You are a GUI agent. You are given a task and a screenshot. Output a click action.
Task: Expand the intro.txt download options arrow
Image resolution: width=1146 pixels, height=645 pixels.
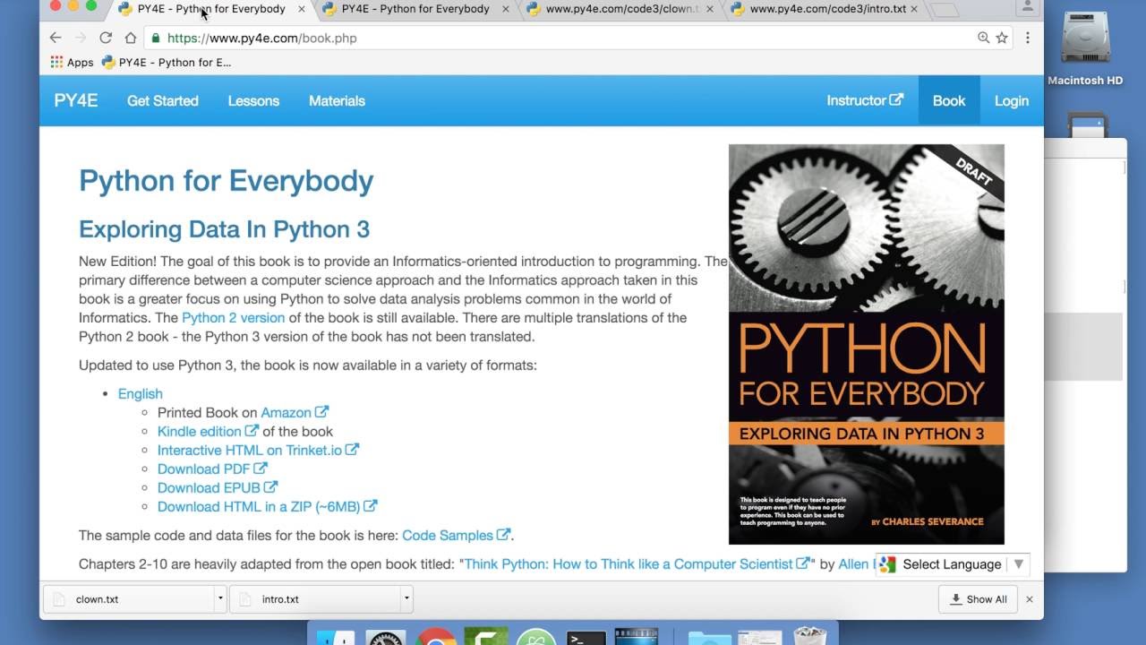click(x=406, y=598)
